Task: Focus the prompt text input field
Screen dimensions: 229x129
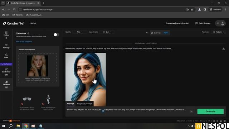Action: (x=126, y=110)
